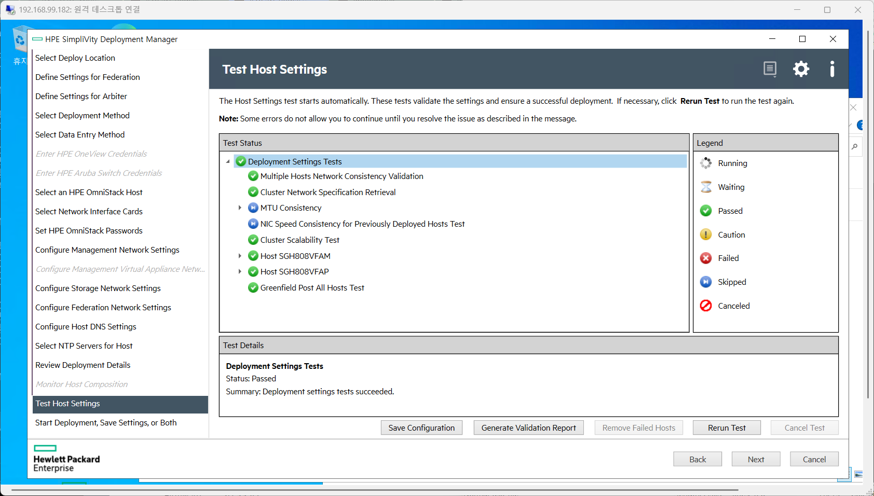Click the Failed red legend icon
The image size is (874, 496).
706,258
